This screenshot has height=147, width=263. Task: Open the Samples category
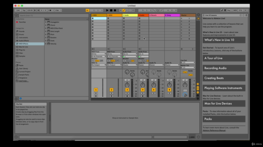click(x=22, y=56)
